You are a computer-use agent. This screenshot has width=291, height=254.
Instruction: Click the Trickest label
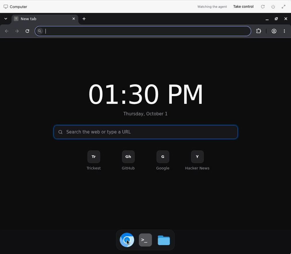94,168
